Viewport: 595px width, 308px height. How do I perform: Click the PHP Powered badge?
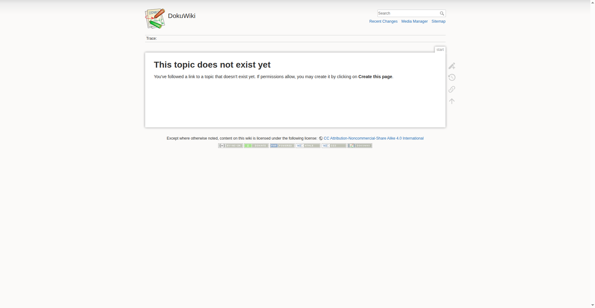pyautogui.click(x=282, y=146)
